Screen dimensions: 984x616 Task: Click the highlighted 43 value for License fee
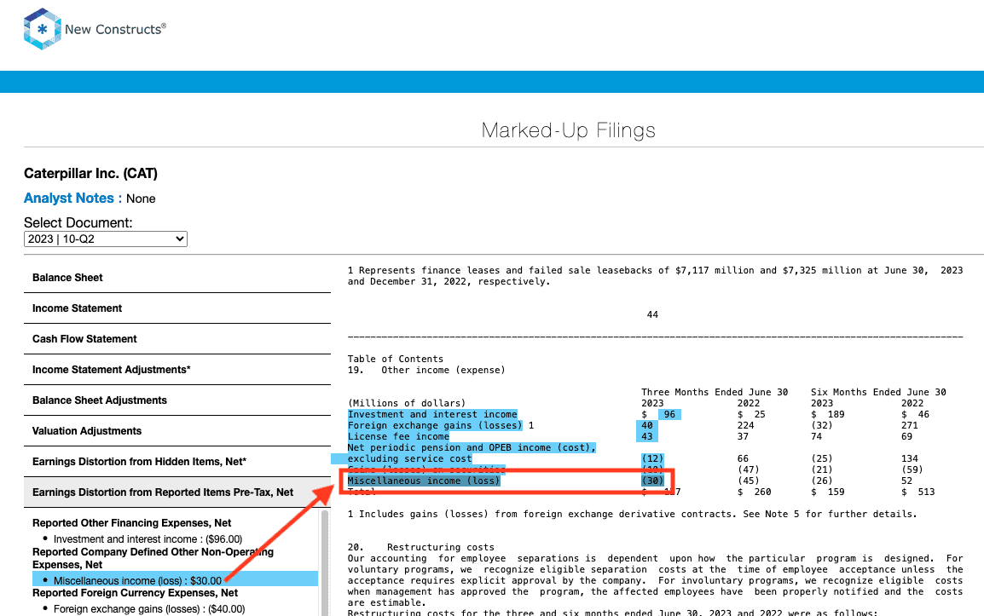tap(647, 436)
